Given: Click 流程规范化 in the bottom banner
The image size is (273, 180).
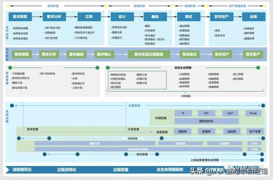Looking at the screenshot, I should point(22,169).
